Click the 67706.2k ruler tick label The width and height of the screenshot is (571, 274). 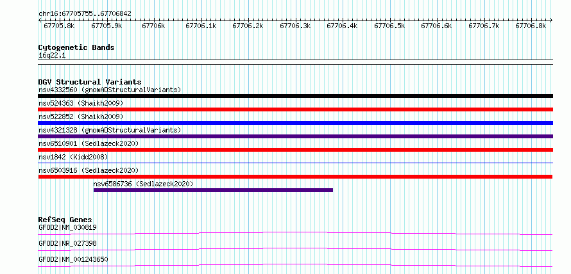tap(248, 26)
